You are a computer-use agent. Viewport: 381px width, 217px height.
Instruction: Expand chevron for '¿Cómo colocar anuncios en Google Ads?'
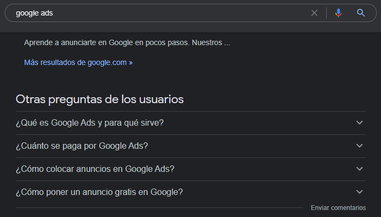pos(360,169)
